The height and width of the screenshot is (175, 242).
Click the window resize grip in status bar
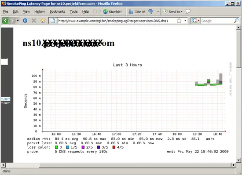(x=239, y=172)
